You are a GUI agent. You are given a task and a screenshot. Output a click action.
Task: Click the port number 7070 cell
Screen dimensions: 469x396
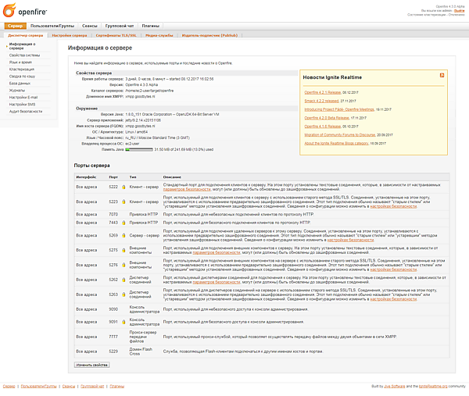113,214
